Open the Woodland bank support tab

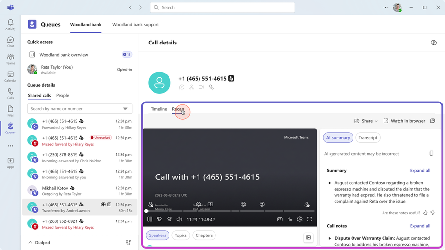136,24
